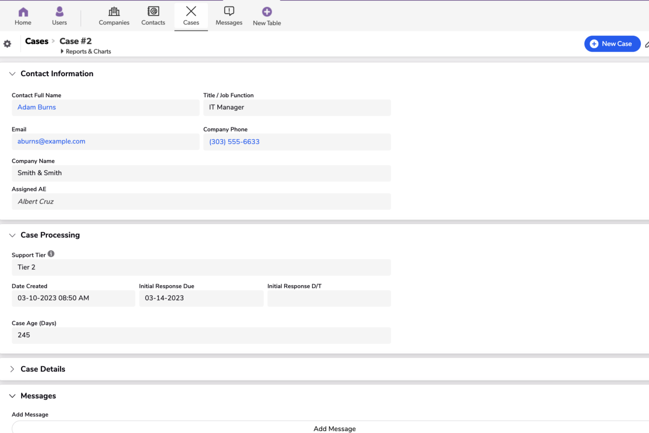Click the Initial Response D/T field
This screenshot has width=649, height=433.
click(329, 298)
